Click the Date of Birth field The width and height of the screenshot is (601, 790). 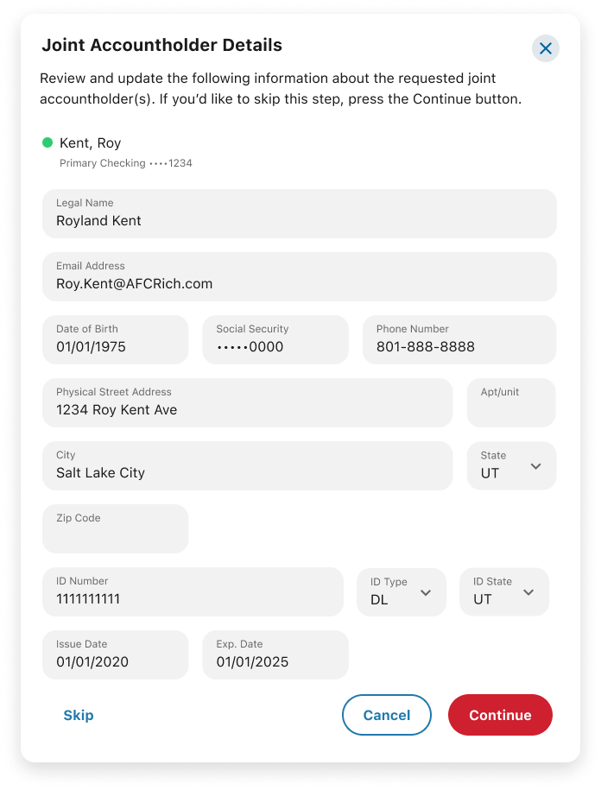(116, 339)
